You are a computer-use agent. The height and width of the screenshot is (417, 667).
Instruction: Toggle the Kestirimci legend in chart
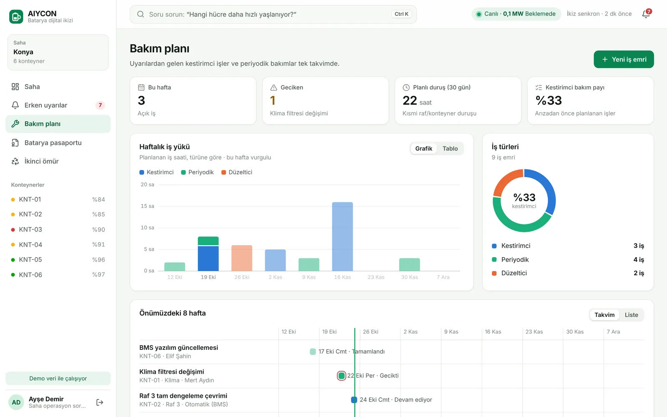157,172
